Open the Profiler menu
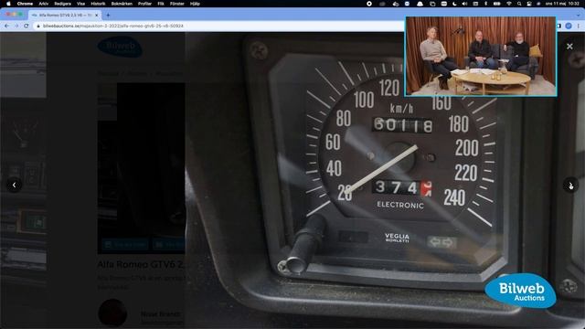 144,4
